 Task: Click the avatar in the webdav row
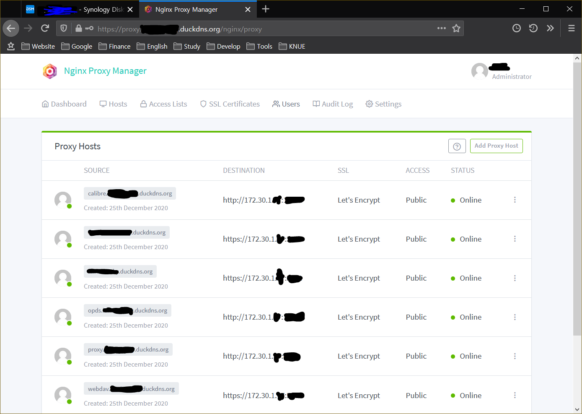(63, 395)
